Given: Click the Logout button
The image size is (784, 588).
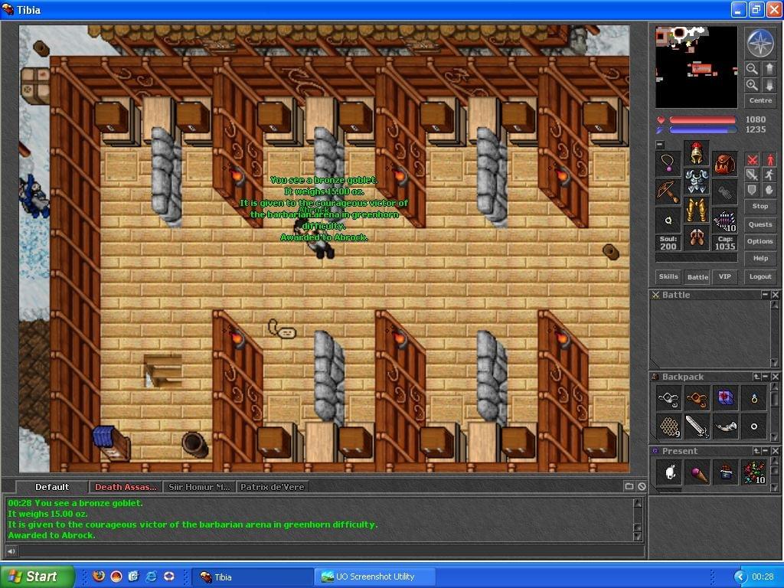Looking at the screenshot, I should [x=760, y=276].
